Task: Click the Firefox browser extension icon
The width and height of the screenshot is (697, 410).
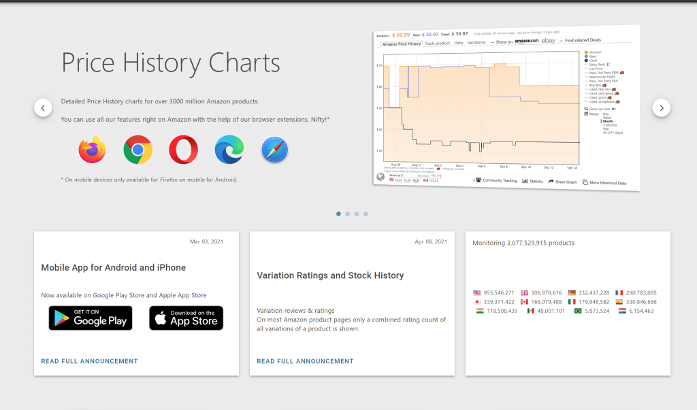Action: (92, 150)
